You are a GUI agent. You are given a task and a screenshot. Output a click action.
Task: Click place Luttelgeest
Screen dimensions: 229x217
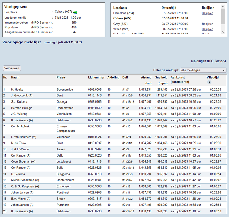click(x=64, y=162)
